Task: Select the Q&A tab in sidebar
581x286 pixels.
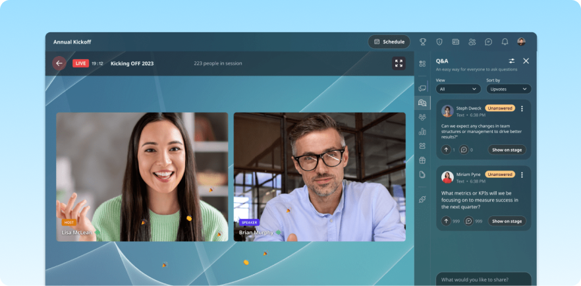Action: (x=422, y=103)
